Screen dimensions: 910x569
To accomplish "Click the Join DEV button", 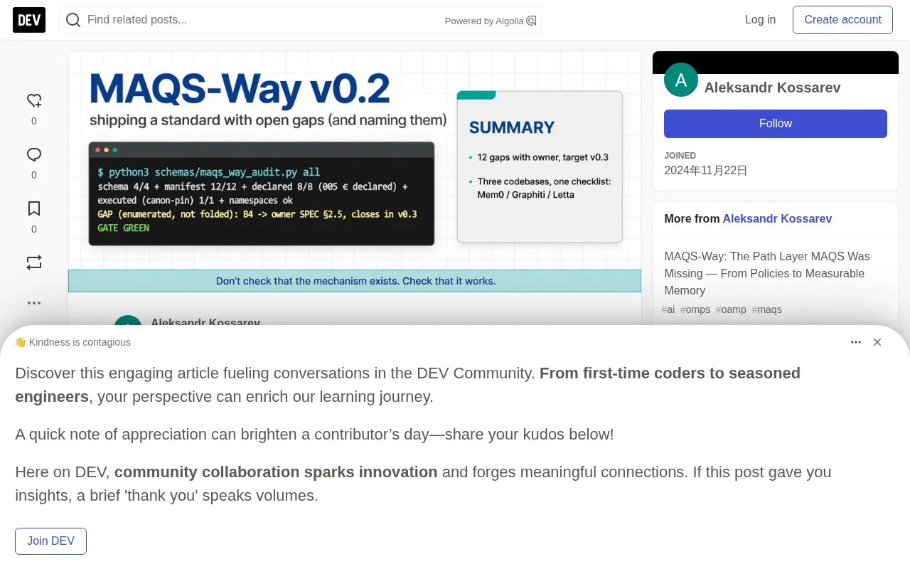I will tap(51, 541).
